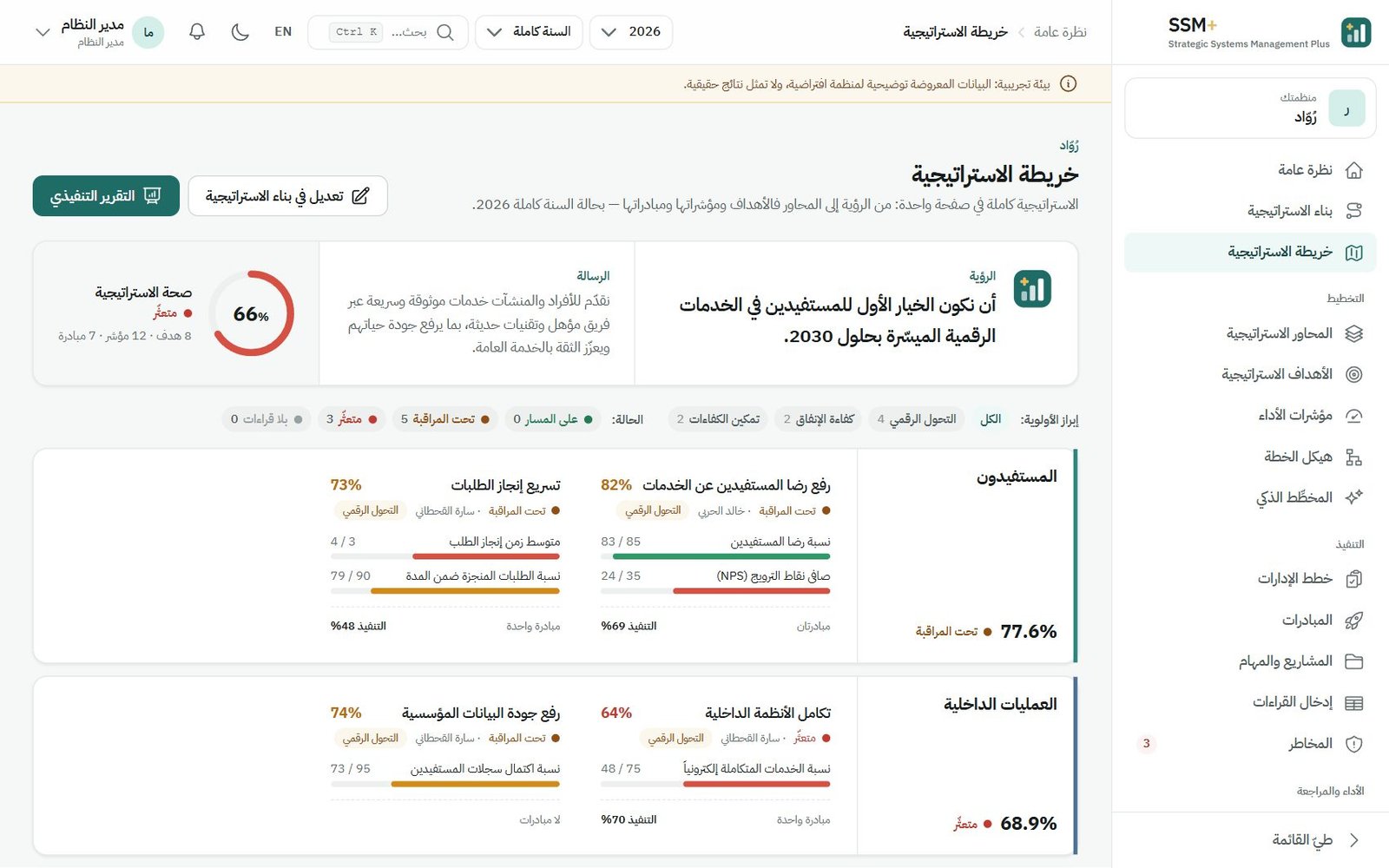Go to نظرة عامة home icon
The width and height of the screenshot is (1389, 868).
[x=1353, y=170]
